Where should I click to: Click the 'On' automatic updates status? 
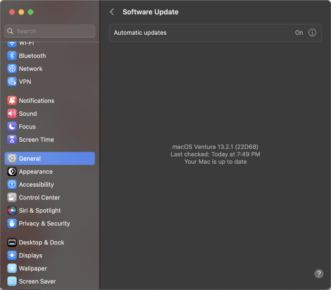point(299,33)
